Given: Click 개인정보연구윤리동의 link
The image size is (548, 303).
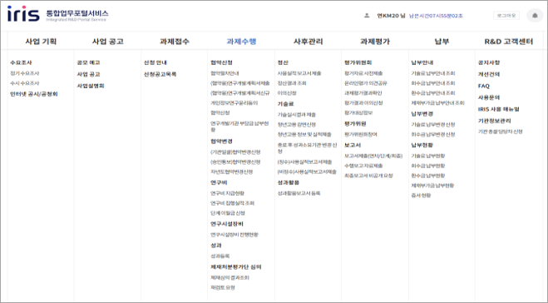Looking at the screenshot, I should click(x=235, y=103).
